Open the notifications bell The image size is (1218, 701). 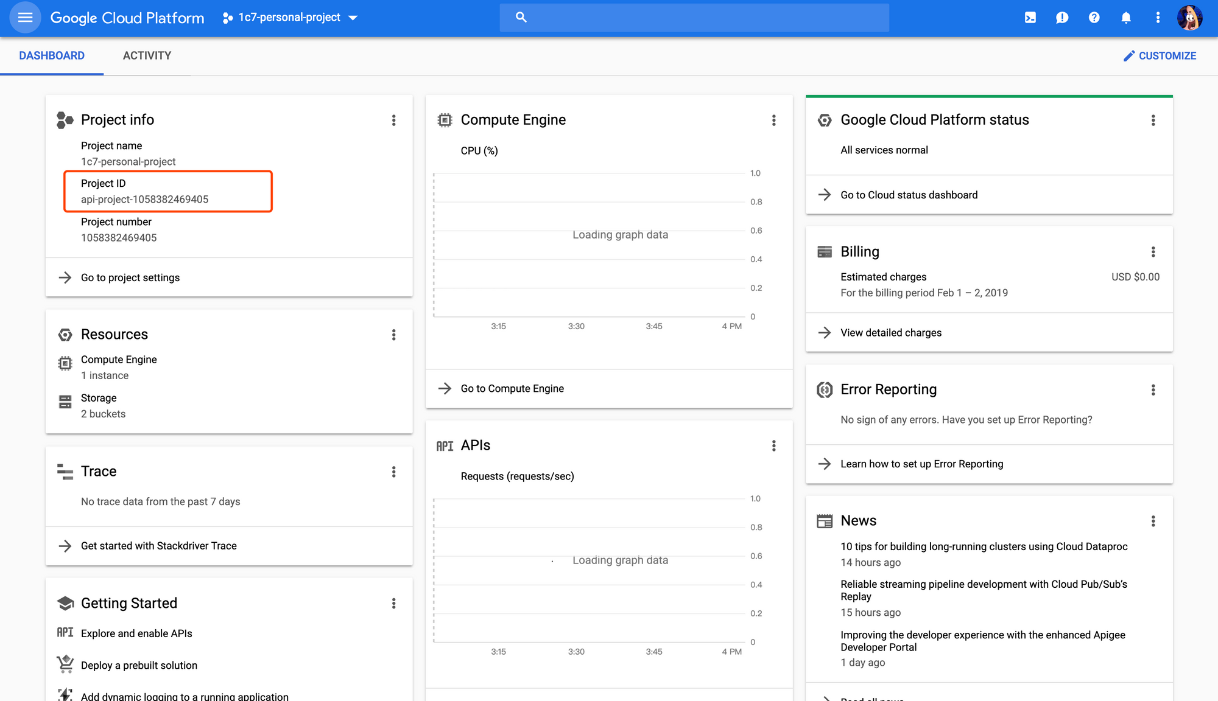[x=1126, y=18]
